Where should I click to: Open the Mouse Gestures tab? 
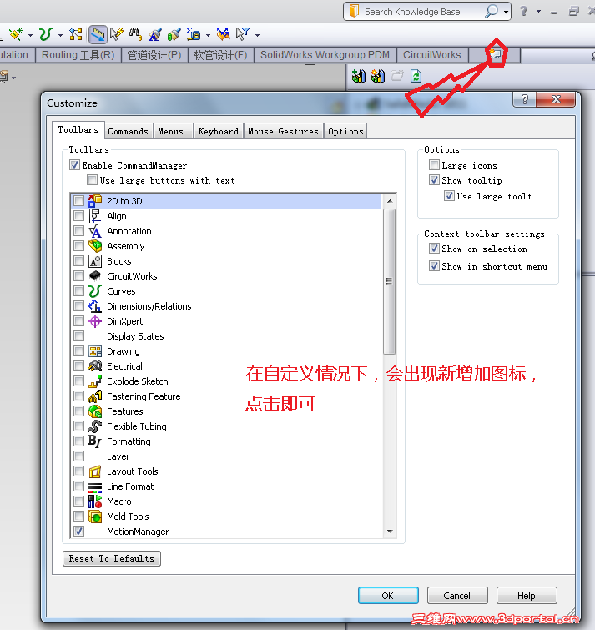coord(283,131)
